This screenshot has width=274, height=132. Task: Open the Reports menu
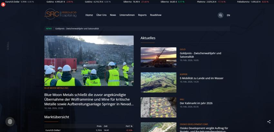click(142, 15)
